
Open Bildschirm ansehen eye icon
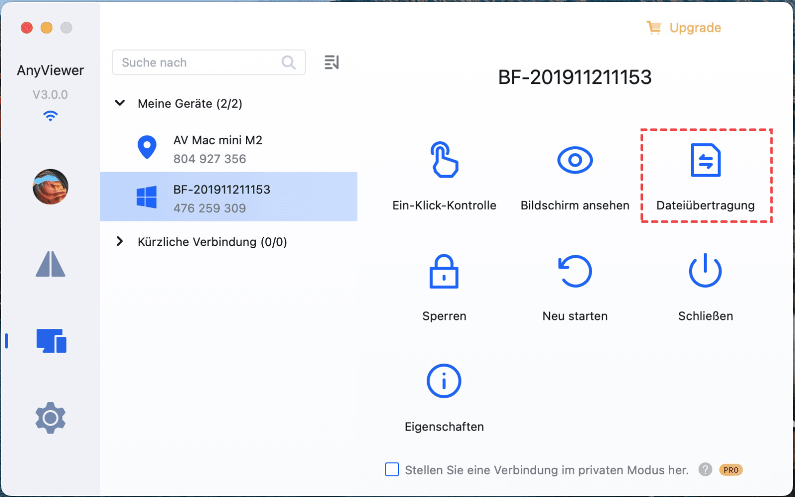click(x=574, y=160)
